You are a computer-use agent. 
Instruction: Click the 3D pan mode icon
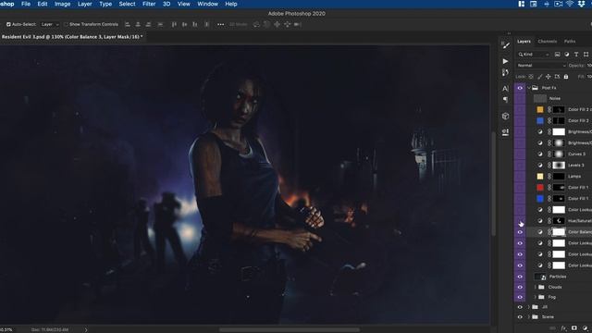pyautogui.click(x=277, y=25)
